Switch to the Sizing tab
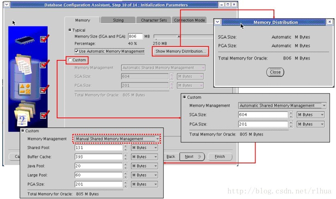Screen dimensions: 336x199 tap(118, 20)
